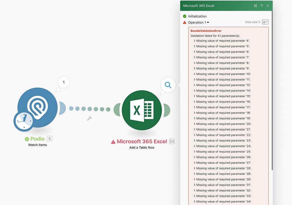Open the Data size download dropdown
This screenshot has width=292, height=205.
click(266, 22)
